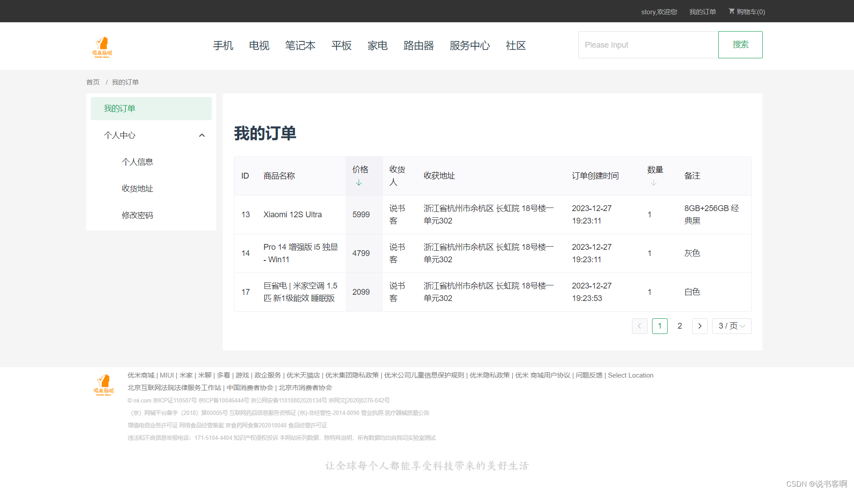Screen dimensions: 854x492
Task: Click the 搜索 search button
Action: [x=740, y=45]
